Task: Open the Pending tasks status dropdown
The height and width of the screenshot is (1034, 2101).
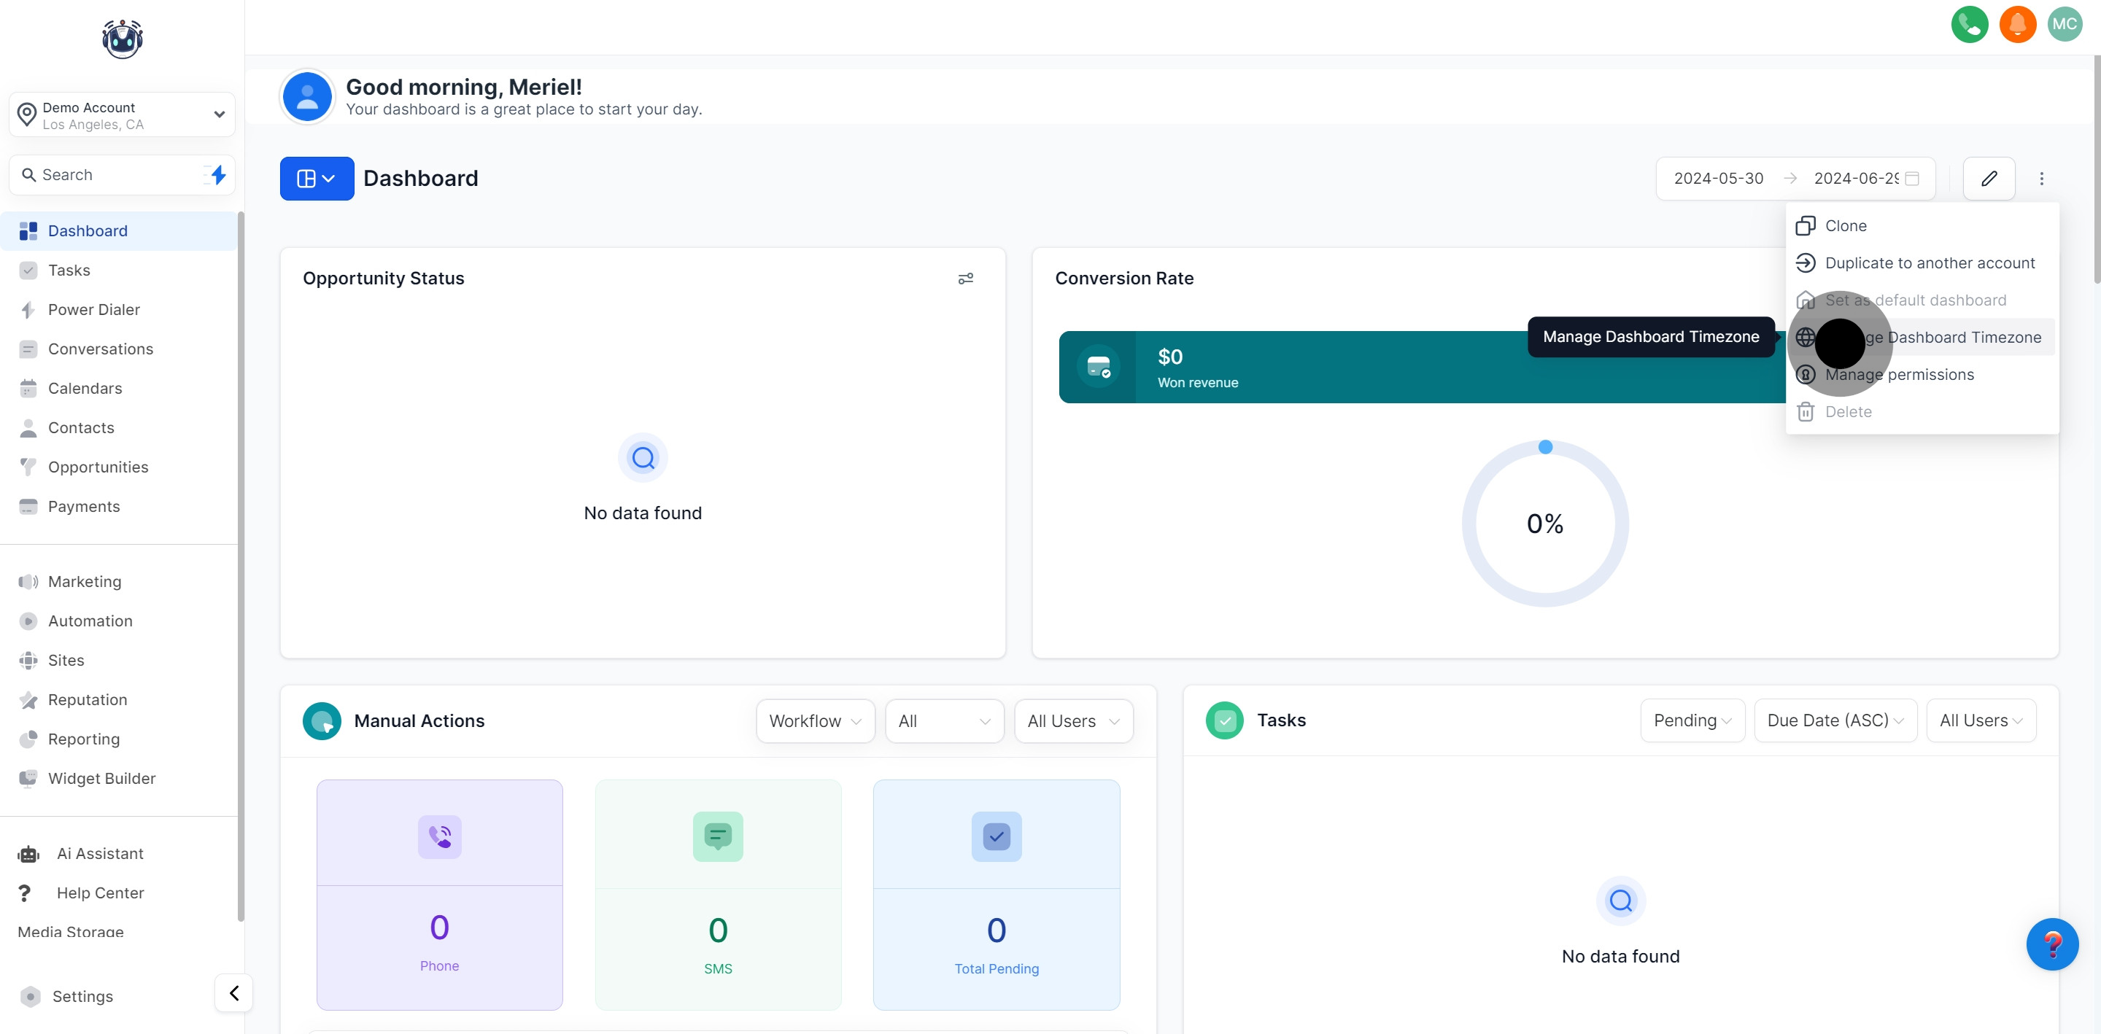Action: [1692, 720]
